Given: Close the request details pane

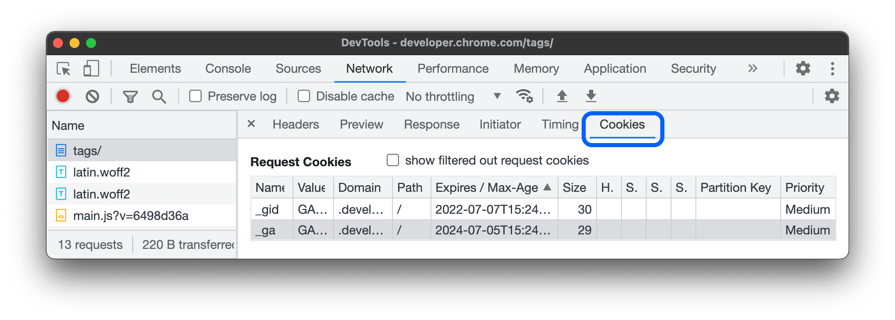Looking at the screenshot, I should tap(251, 124).
